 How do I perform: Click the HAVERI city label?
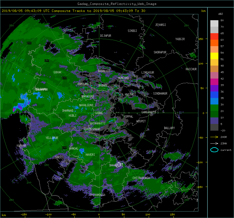90,155
